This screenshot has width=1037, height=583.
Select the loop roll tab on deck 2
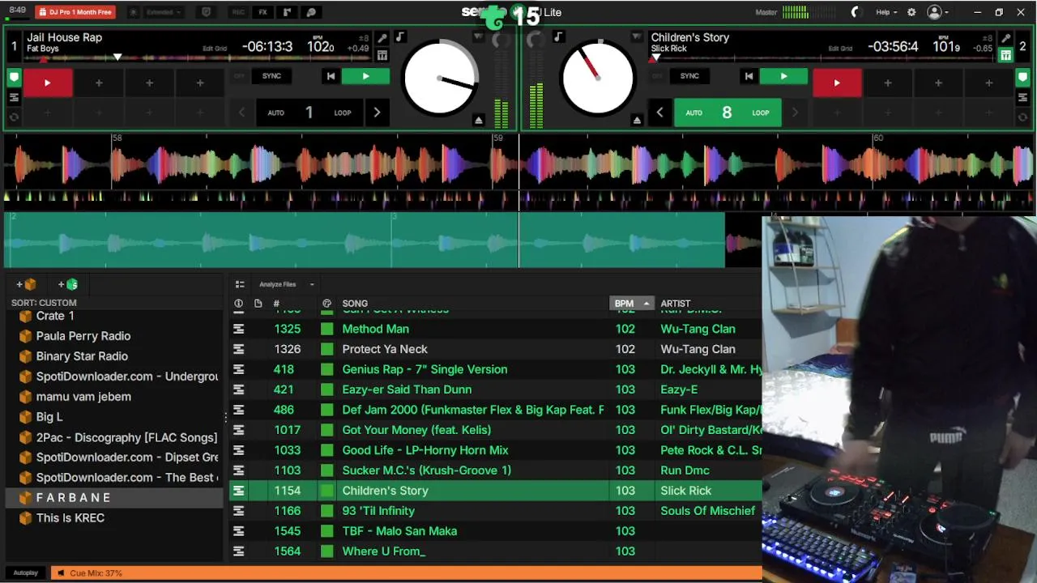coord(1024,117)
